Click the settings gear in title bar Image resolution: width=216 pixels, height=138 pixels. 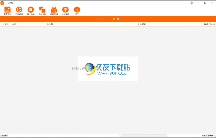tap(191, 3)
